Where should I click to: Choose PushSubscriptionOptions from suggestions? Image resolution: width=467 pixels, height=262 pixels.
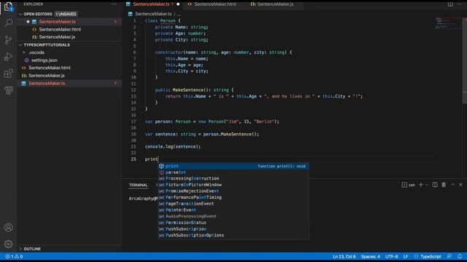tap(233, 235)
